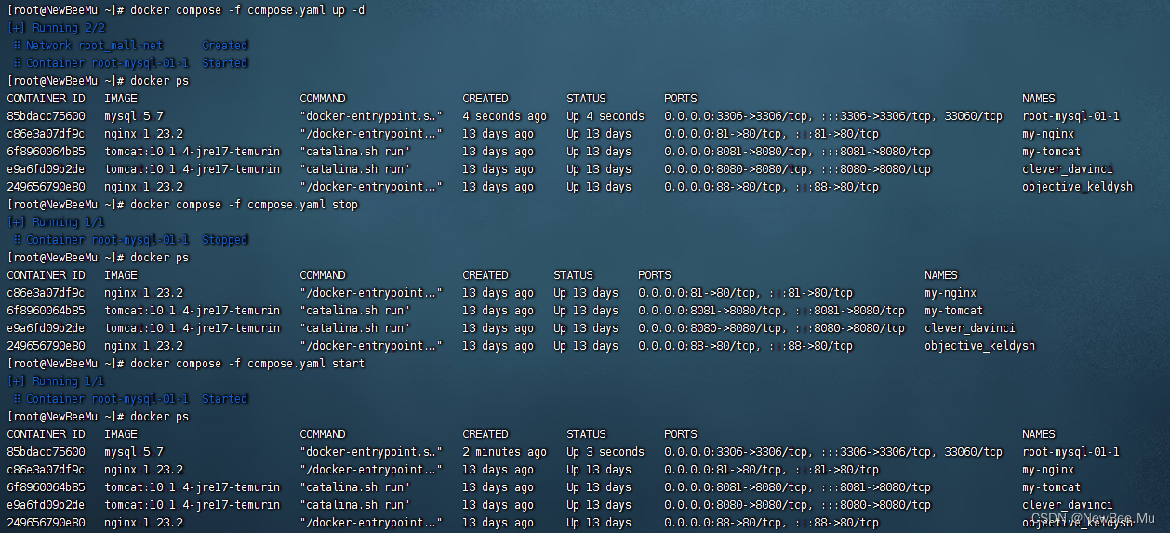Click ID 85bdacc75600 in first docker ps output
This screenshot has width=1170, height=533.
(46, 116)
